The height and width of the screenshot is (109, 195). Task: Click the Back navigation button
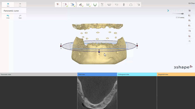8,5
